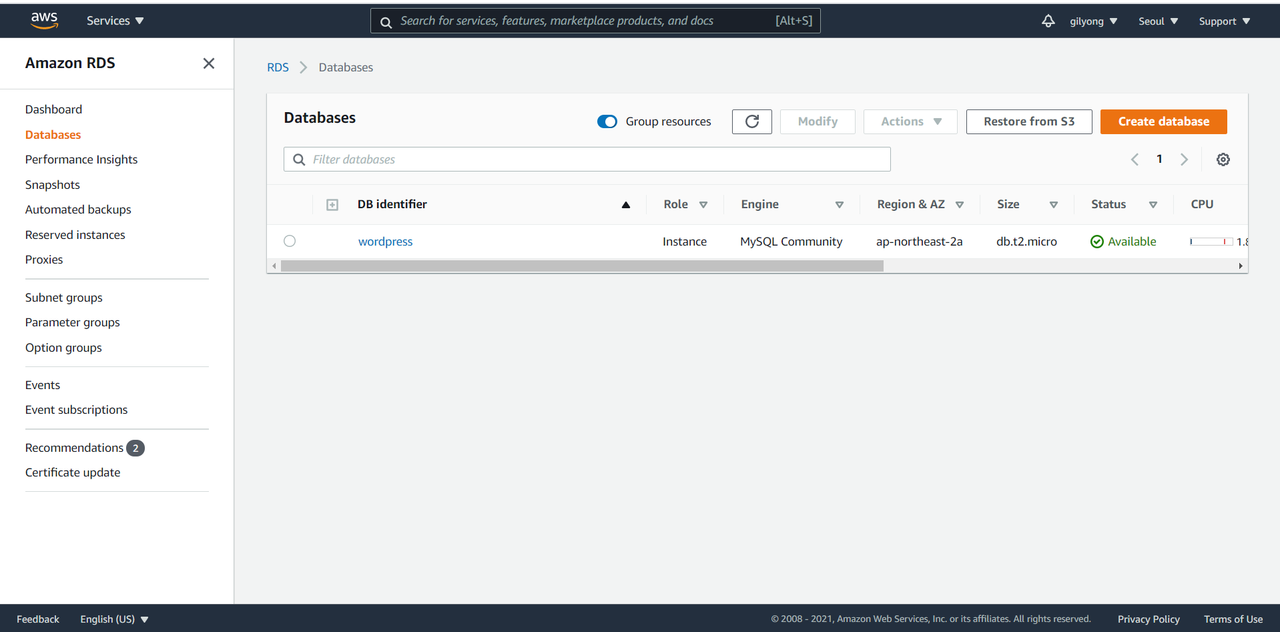Click the horizontal table scrollbar thumb
The width and height of the screenshot is (1280, 632).
point(582,266)
